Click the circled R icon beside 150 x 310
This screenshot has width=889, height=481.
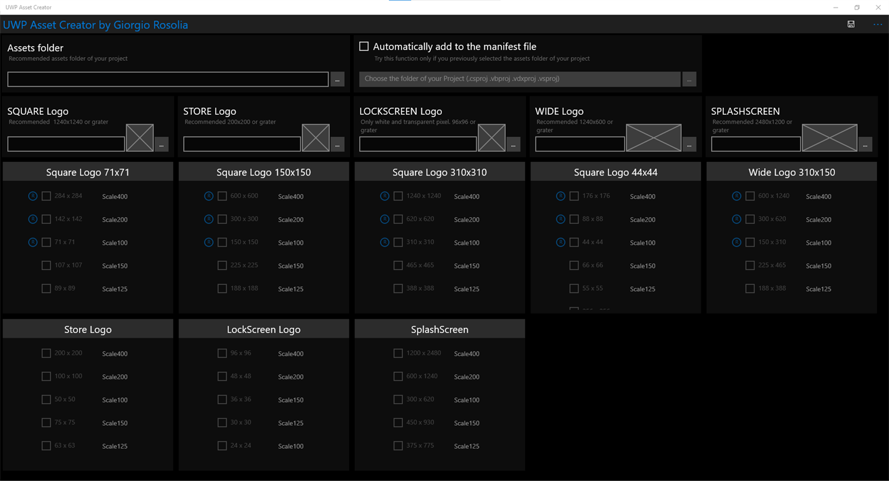pyautogui.click(x=736, y=242)
